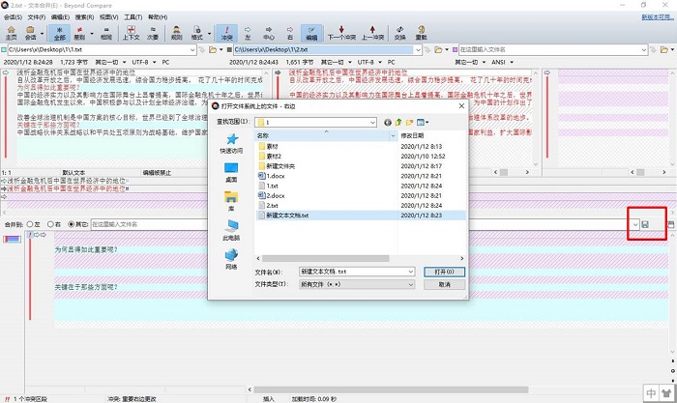Jump to 上一冲突 previous conflict
Image resolution: width=677 pixels, height=403 pixels.
point(372,33)
